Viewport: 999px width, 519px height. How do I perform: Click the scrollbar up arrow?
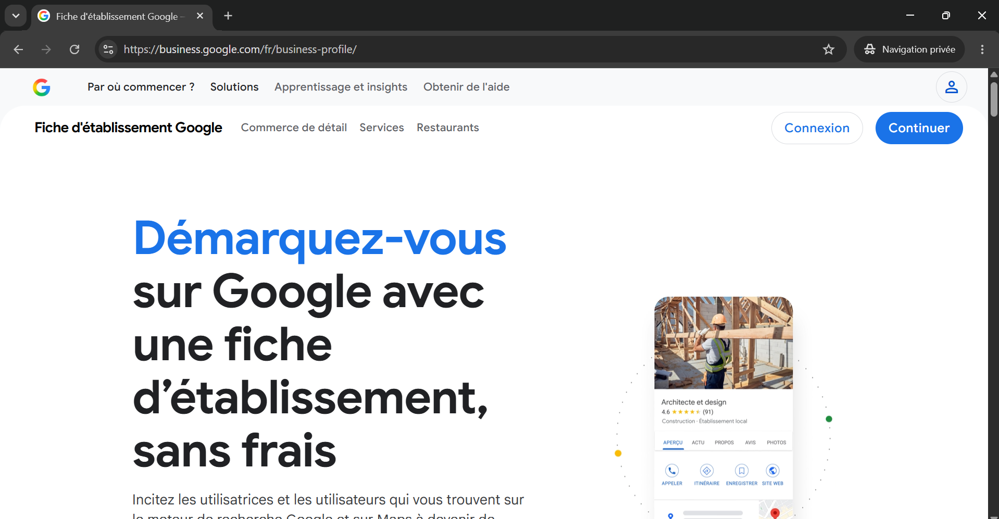(x=994, y=74)
